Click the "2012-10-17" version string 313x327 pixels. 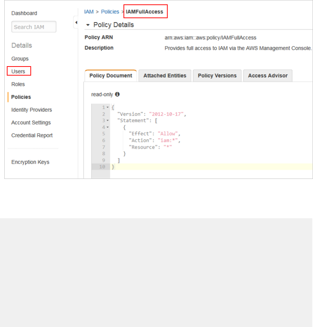[166, 114]
